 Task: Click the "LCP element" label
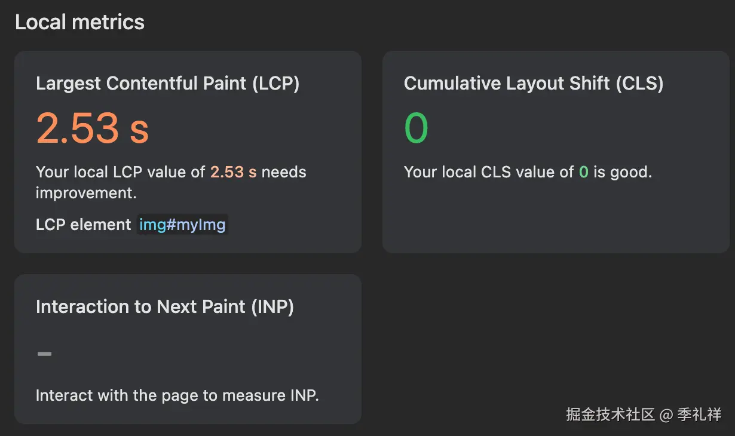coord(83,225)
